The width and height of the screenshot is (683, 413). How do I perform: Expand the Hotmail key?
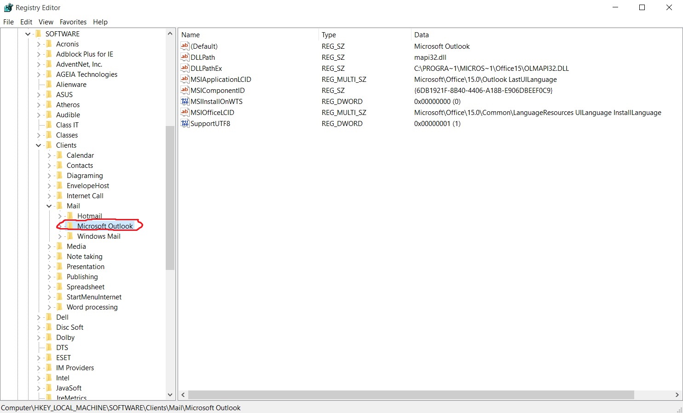60,216
